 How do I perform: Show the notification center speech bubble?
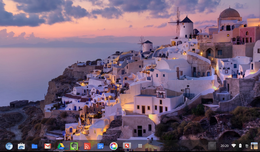212,146
